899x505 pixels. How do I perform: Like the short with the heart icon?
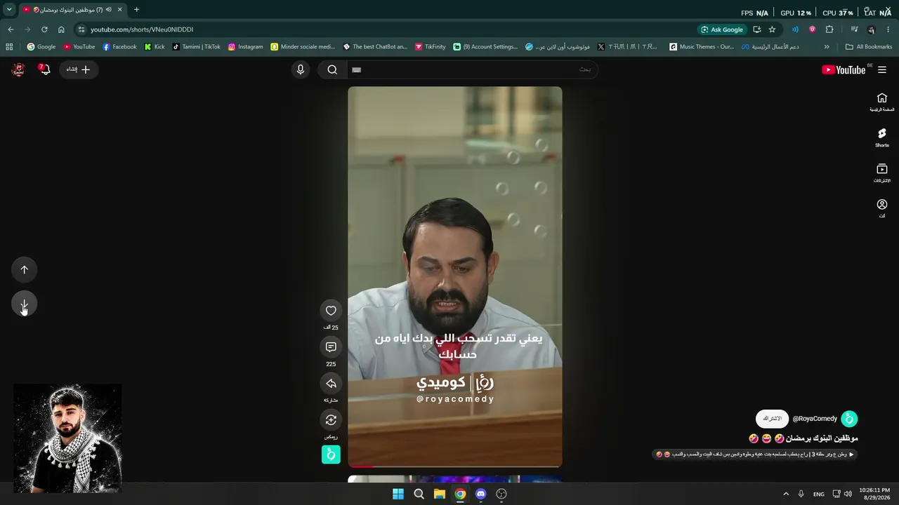331,311
